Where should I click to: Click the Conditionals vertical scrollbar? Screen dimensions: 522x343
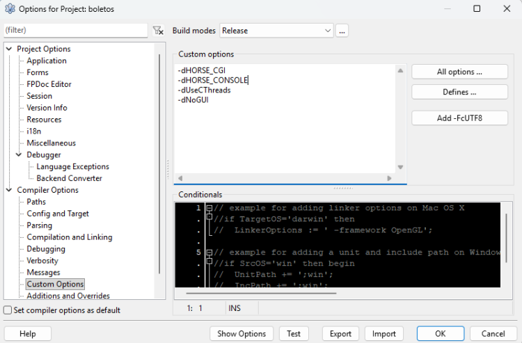tap(506, 238)
